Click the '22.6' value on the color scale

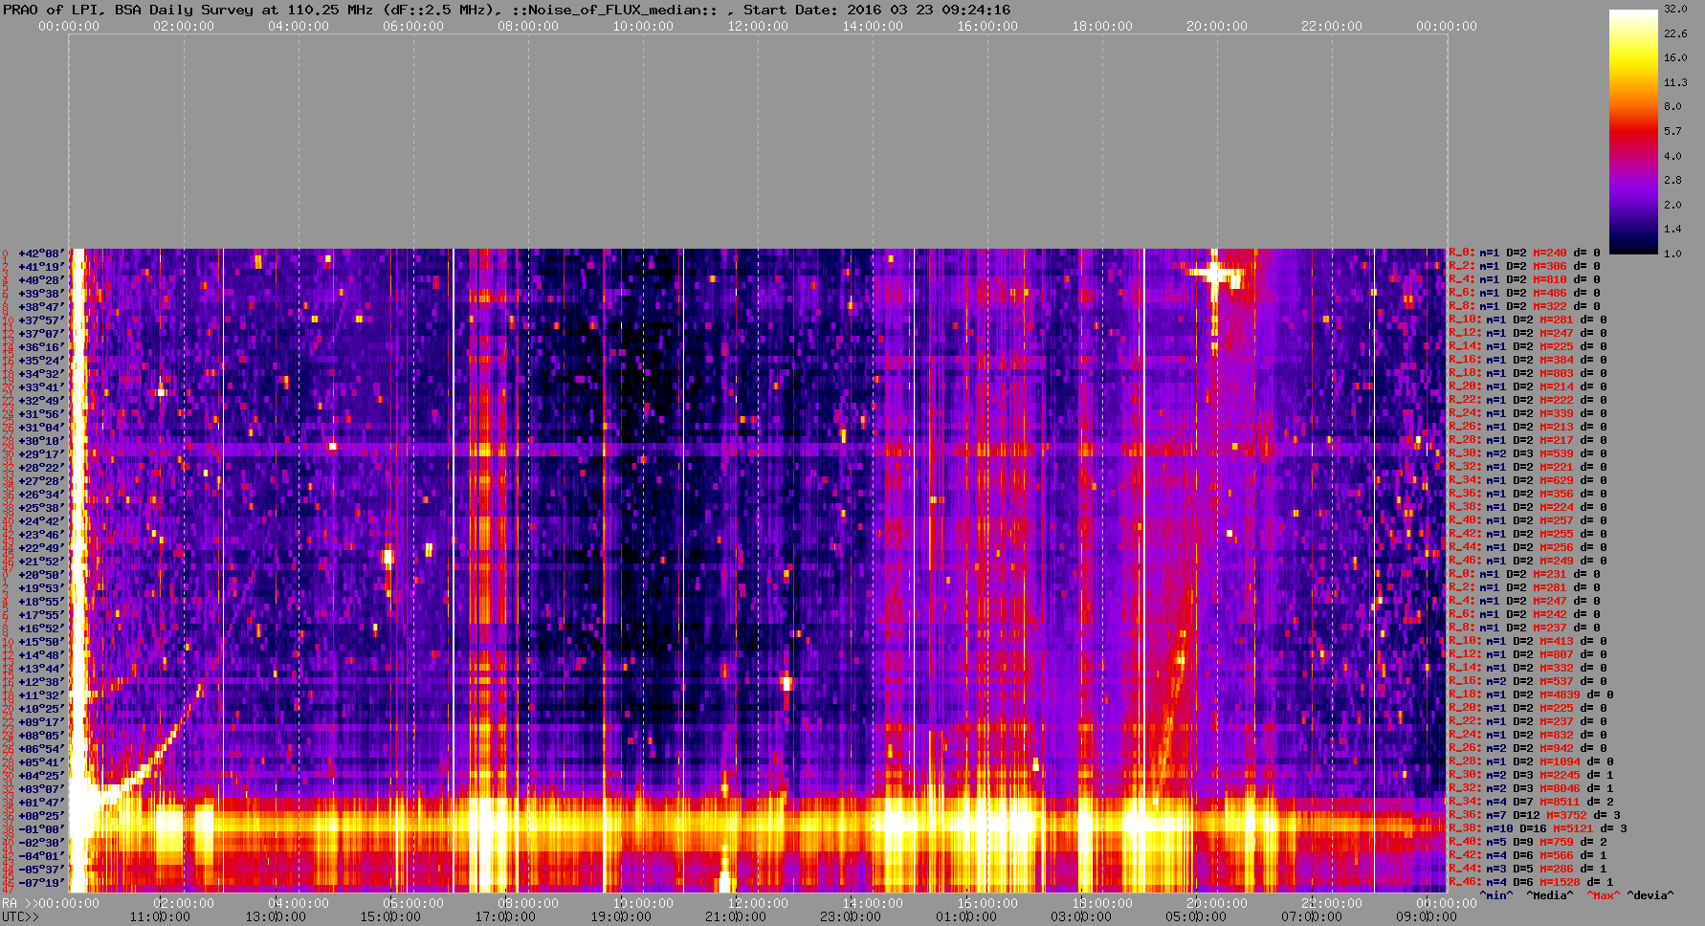pos(1675,33)
